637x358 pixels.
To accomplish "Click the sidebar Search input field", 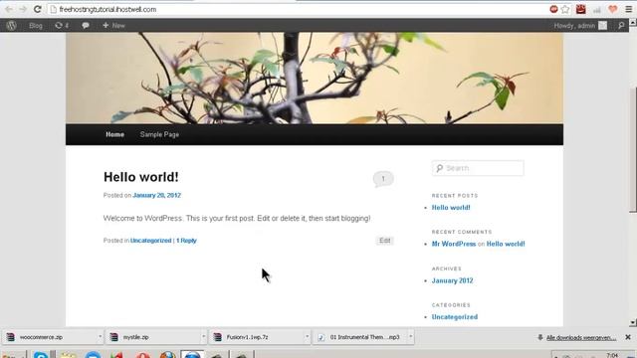I will (478, 168).
